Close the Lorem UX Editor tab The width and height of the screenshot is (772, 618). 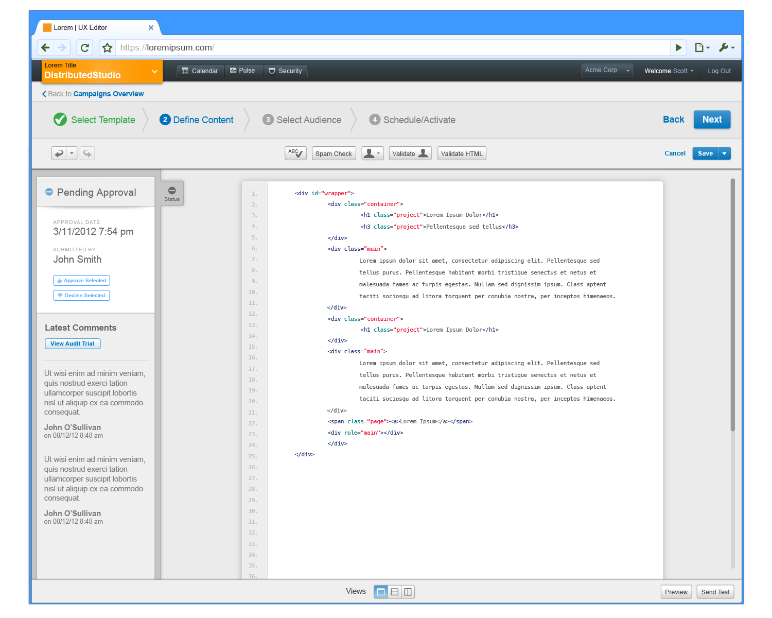pos(151,28)
